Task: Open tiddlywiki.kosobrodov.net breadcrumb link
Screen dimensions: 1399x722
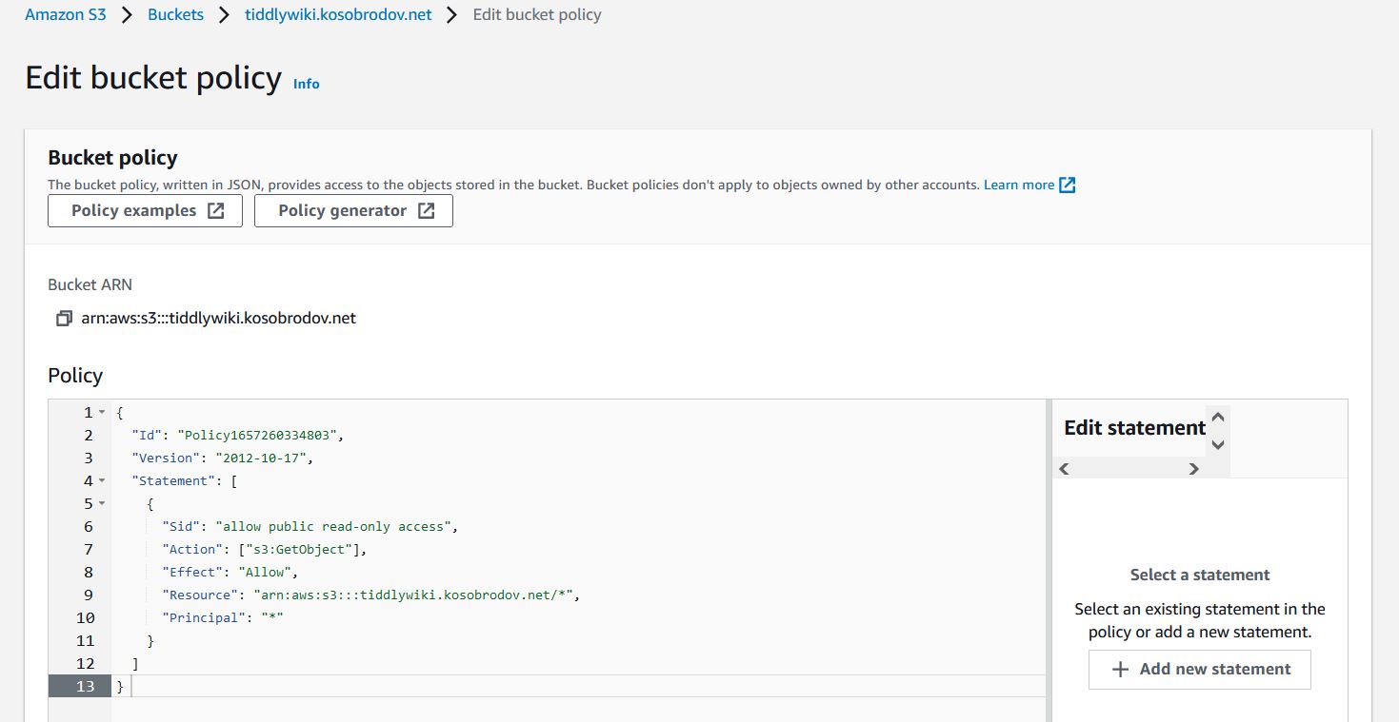Action: [x=338, y=15]
